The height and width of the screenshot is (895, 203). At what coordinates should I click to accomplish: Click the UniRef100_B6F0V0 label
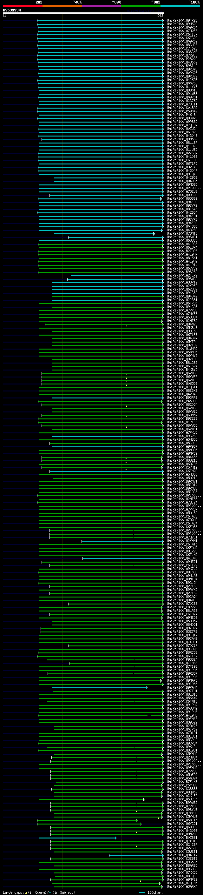tap(182, 132)
